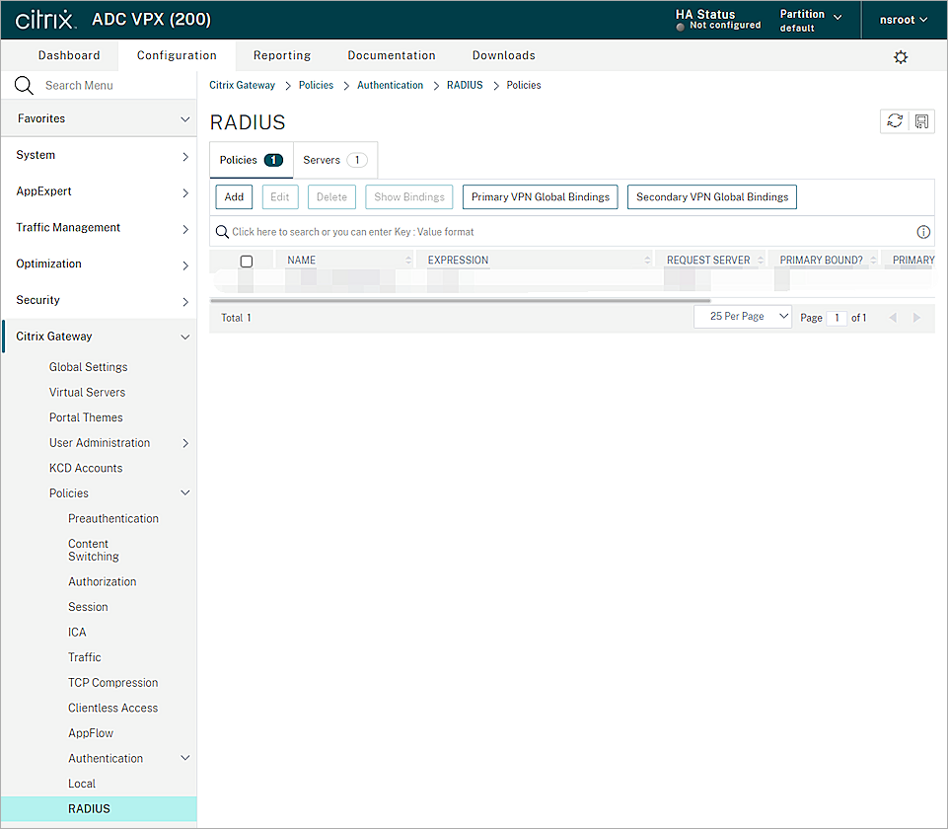Open the Reporting tab
The image size is (948, 829).
(281, 55)
